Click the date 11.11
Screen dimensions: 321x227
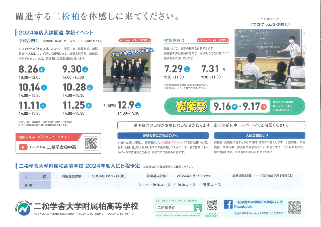tap(30, 105)
